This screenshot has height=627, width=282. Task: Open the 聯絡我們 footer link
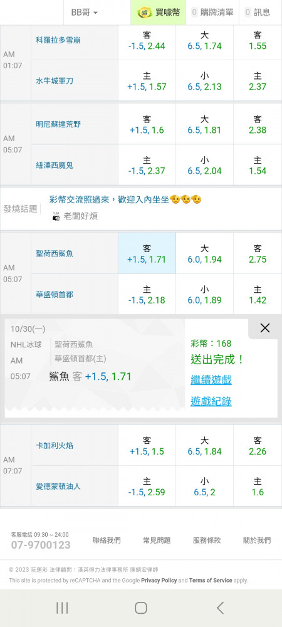click(x=107, y=540)
